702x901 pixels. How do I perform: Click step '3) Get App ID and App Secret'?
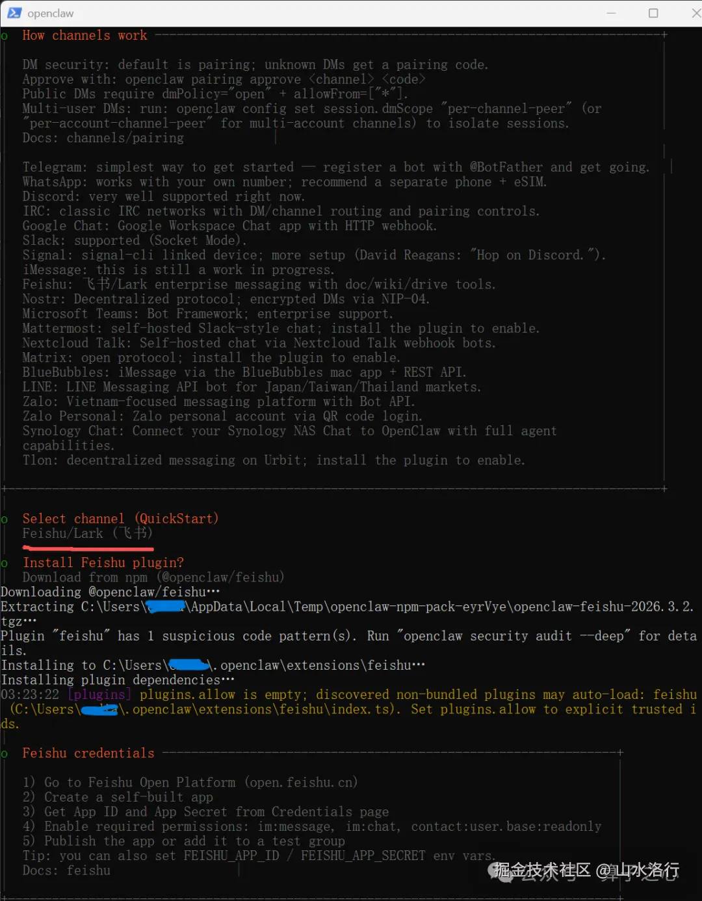205,811
